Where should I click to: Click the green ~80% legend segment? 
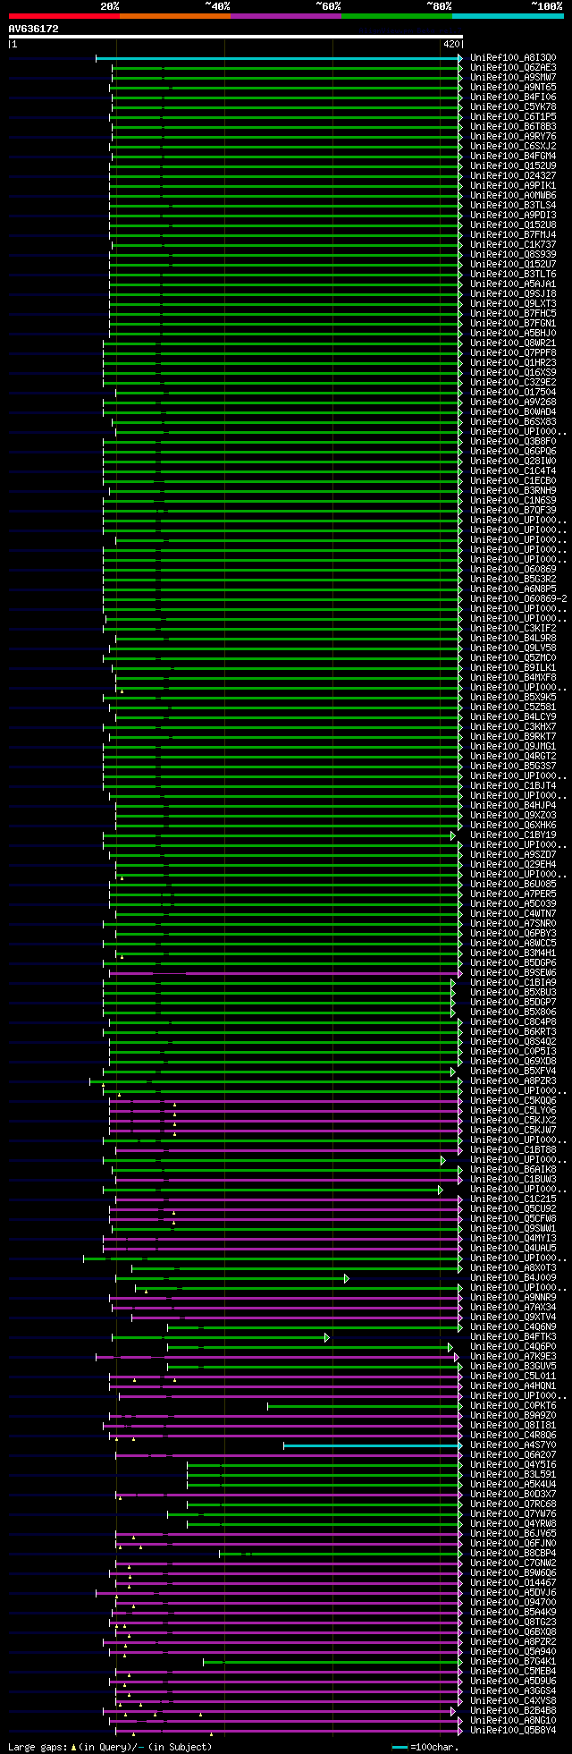pyautogui.click(x=396, y=16)
